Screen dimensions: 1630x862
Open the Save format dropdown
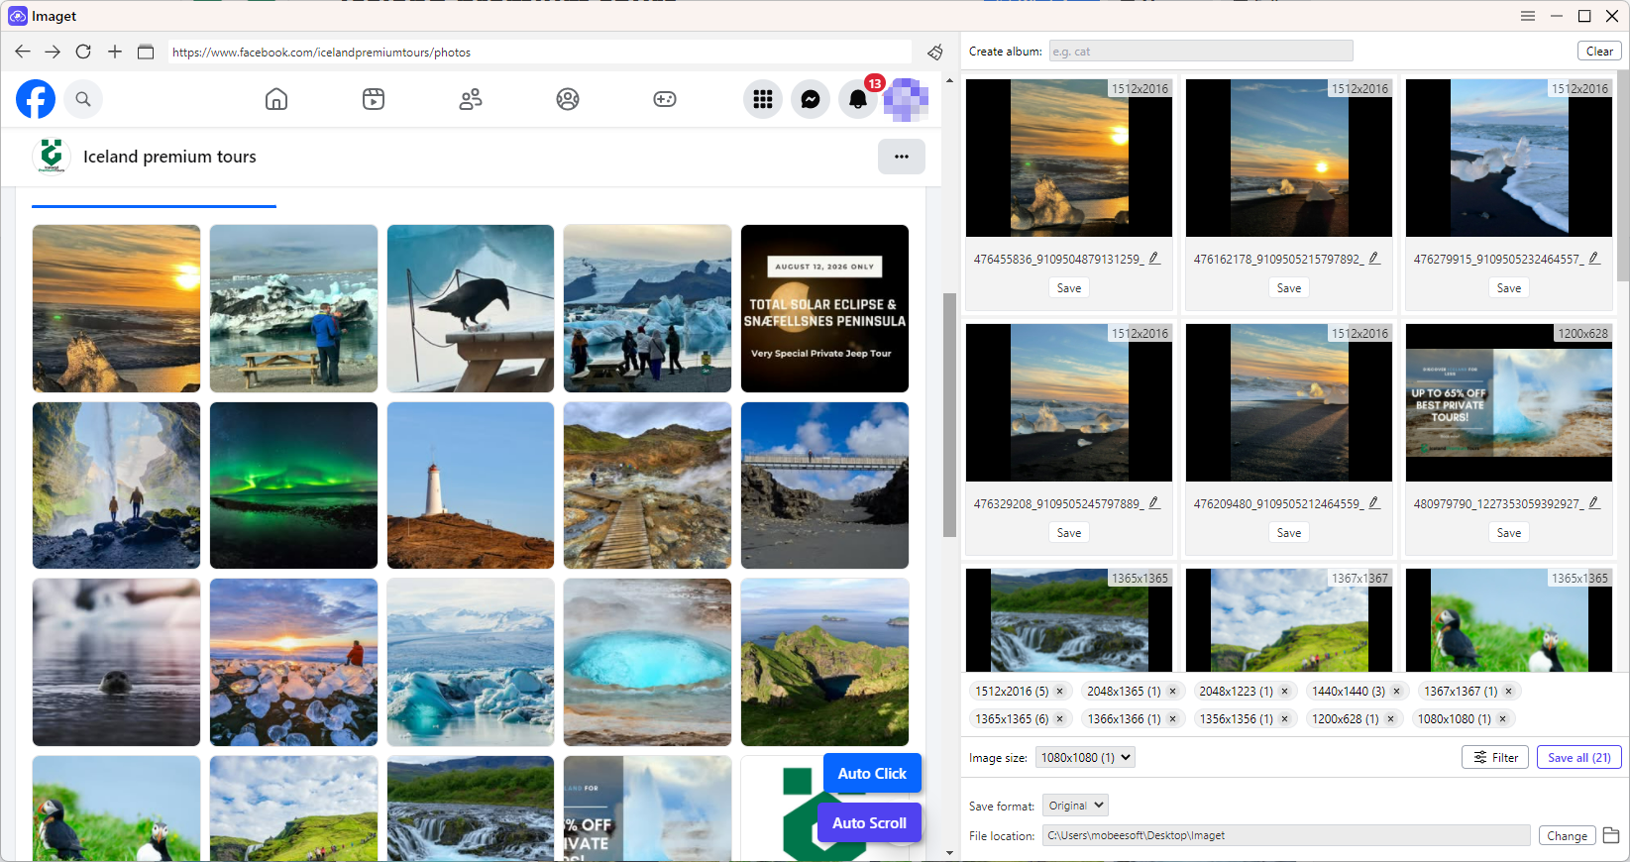click(x=1075, y=806)
